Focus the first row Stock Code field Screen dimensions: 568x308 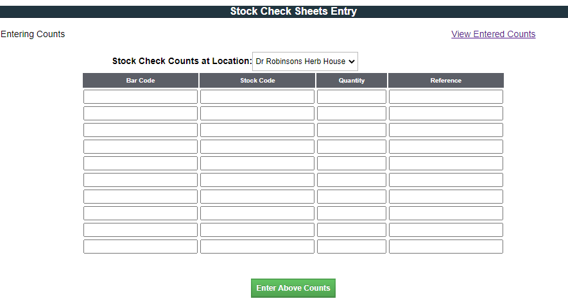257,97
